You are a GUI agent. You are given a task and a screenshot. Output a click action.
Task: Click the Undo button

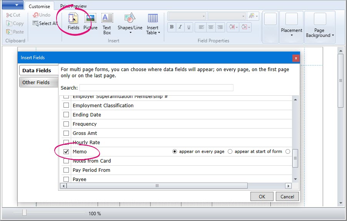(42, 15)
